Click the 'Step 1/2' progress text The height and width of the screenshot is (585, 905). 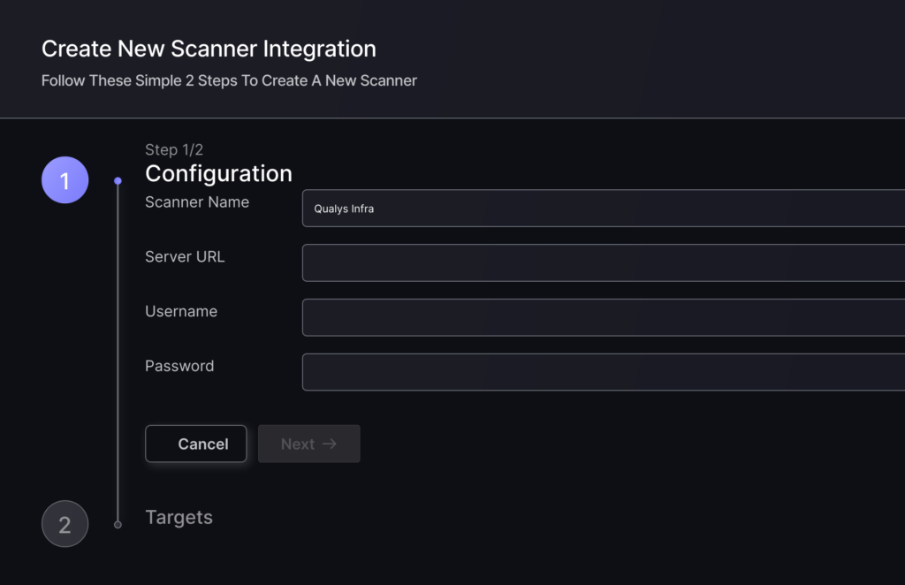(x=174, y=150)
